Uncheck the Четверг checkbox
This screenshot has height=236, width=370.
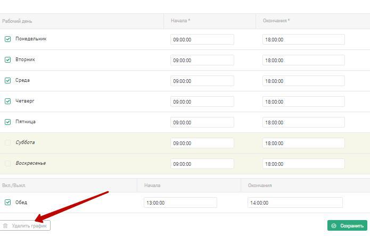click(8, 101)
